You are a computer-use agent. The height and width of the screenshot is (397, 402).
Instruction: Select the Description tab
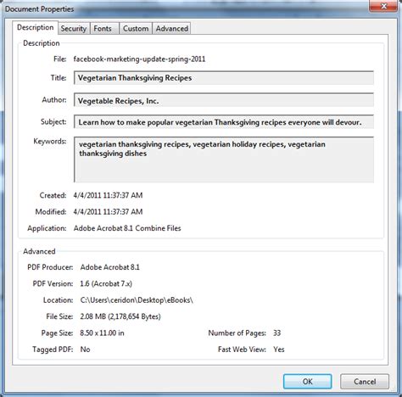[x=36, y=27]
